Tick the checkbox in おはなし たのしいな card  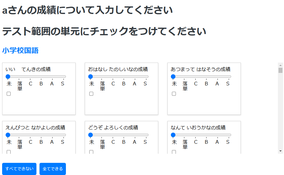point(91,94)
